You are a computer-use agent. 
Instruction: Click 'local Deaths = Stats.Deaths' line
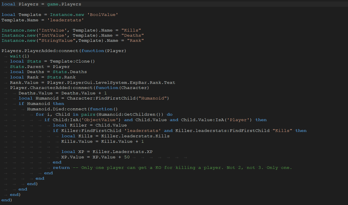(48, 72)
